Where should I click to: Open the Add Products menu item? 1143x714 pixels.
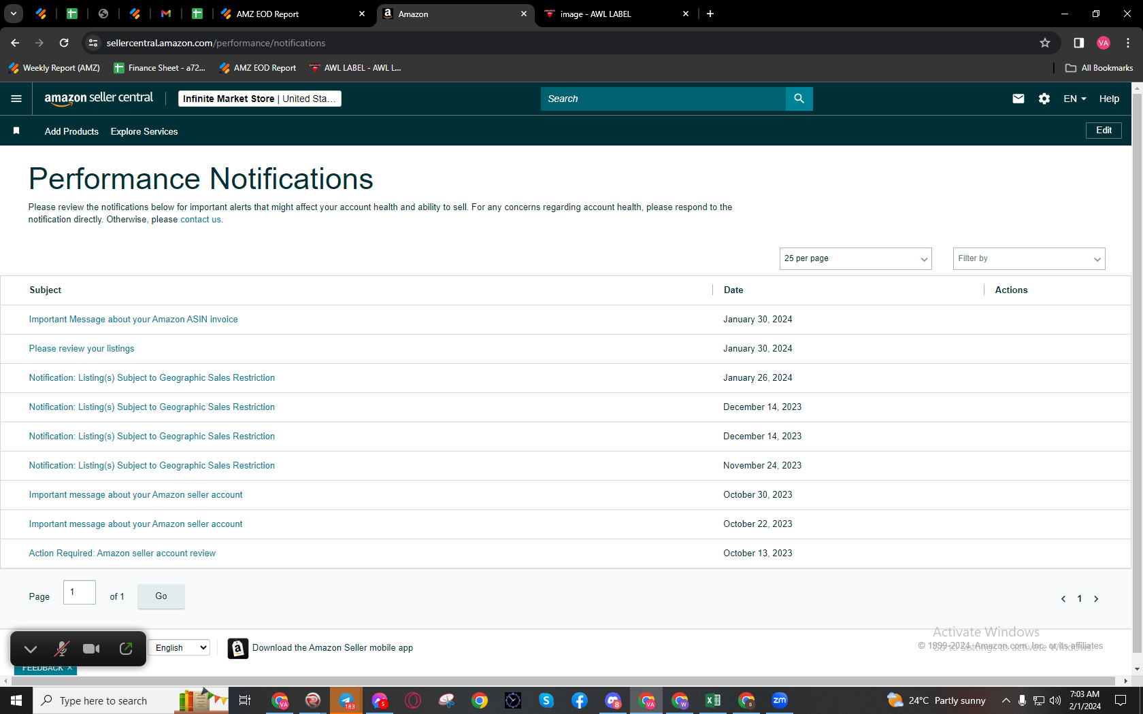pyautogui.click(x=71, y=131)
